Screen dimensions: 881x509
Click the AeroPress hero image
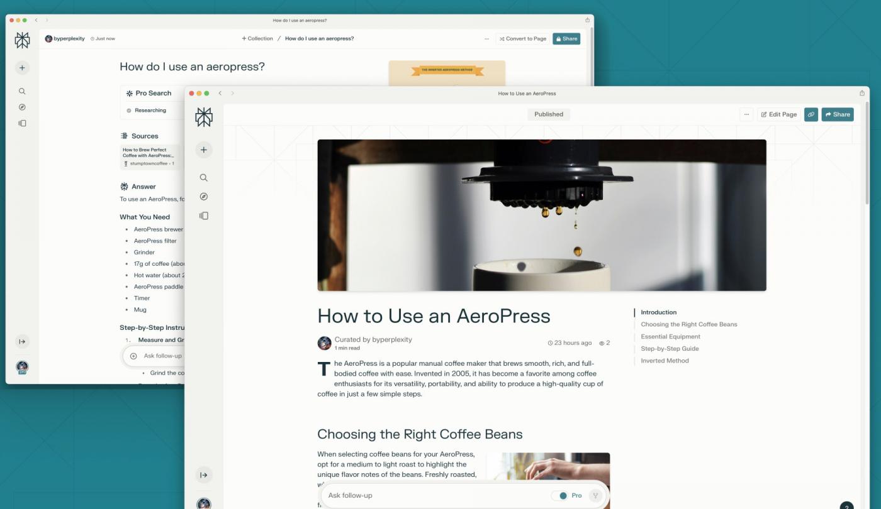[x=542, y=215]
